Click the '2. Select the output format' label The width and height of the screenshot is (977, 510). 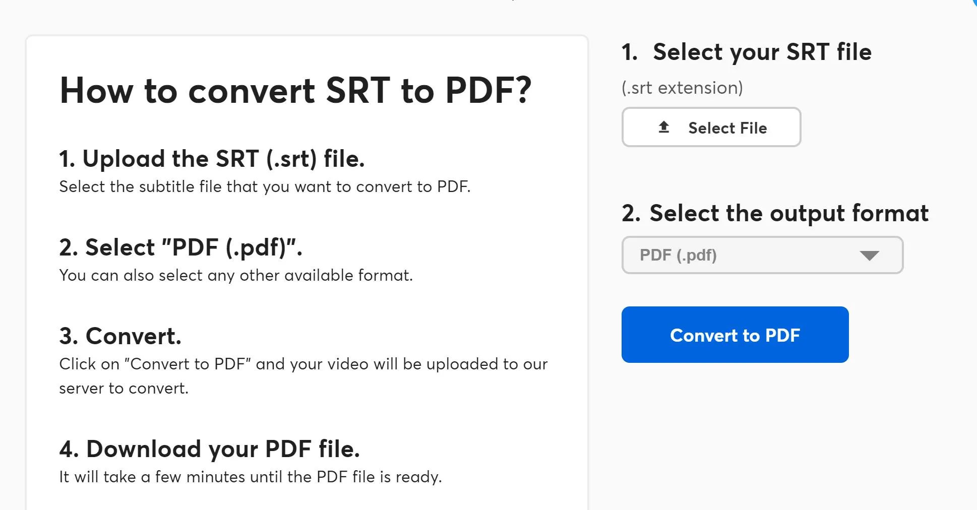774,213
